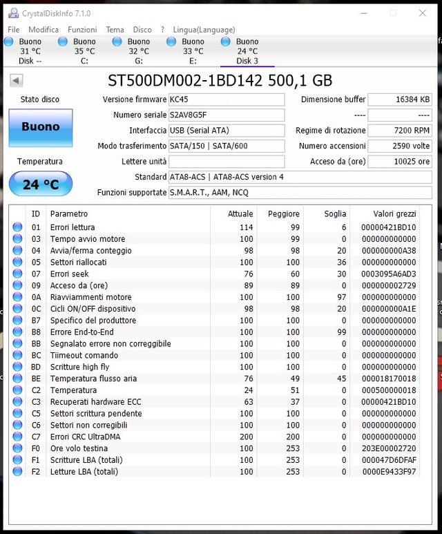The height and width of the screenshot is (534, 442).
Task: Select the Disk 3 tab
Action: pyautogui.click(x=247, y=51)
